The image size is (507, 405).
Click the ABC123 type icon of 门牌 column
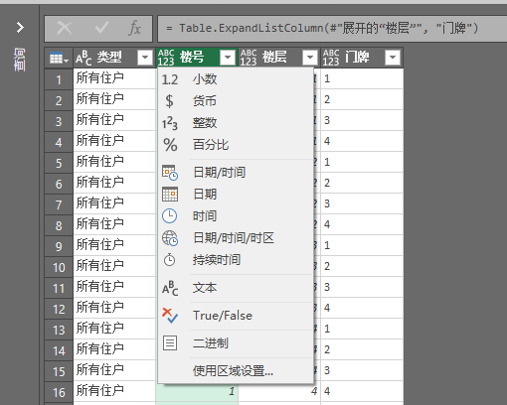click(331, 58)
